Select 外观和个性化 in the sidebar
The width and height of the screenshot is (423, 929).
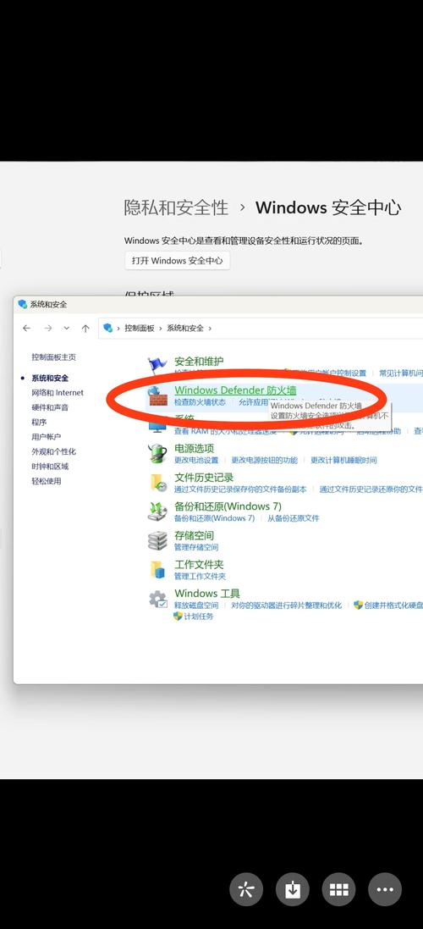tap(54, 451)
